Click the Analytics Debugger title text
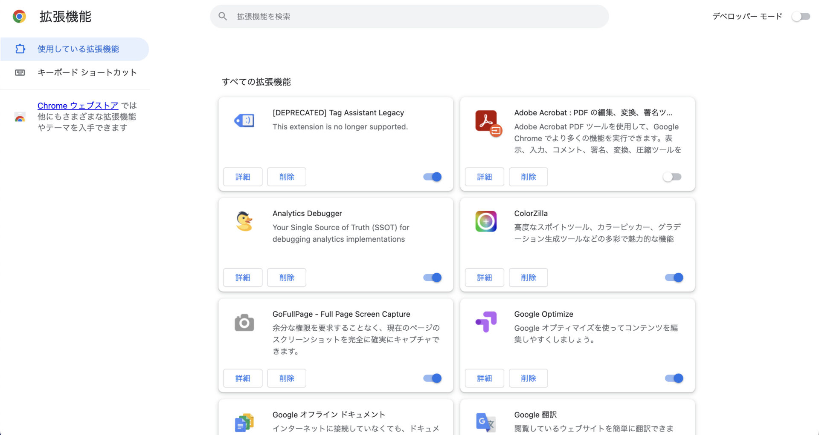Image resolution: width=819 pixels, height=435 pixels. tap(307, 213)
